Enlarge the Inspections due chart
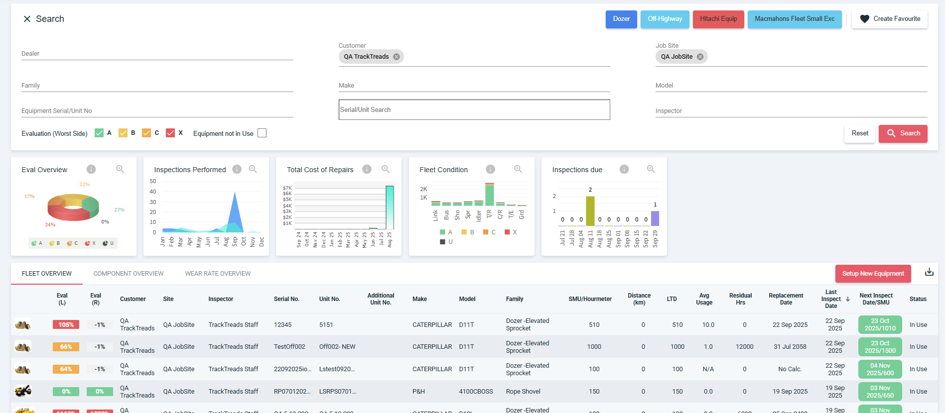Screen dimensions: 945x413 [651, 169]
